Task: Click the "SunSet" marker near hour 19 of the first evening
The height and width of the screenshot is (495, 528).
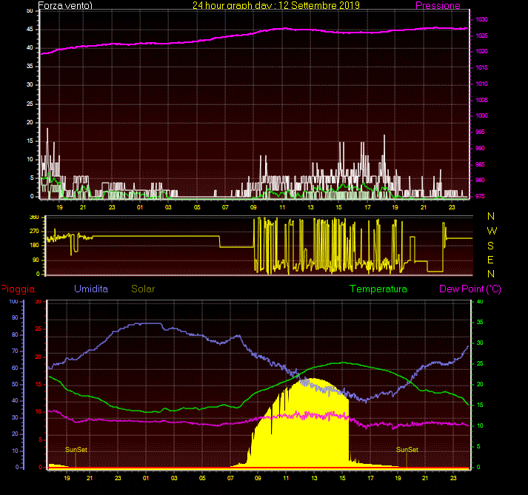Action: click(76, 450)
